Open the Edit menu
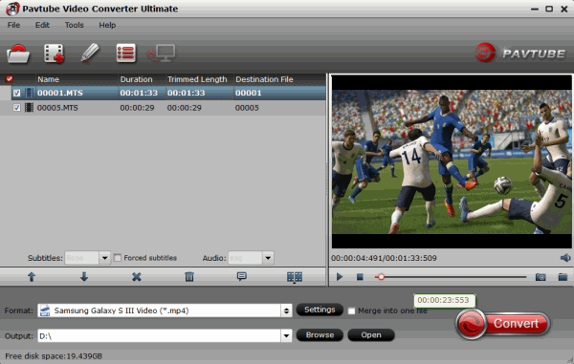The height and width of the screenshot is (364, 574). 42,25
